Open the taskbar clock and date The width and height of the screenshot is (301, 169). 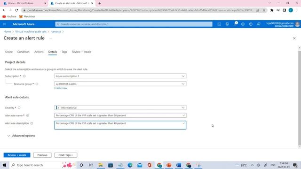point(284,165)
